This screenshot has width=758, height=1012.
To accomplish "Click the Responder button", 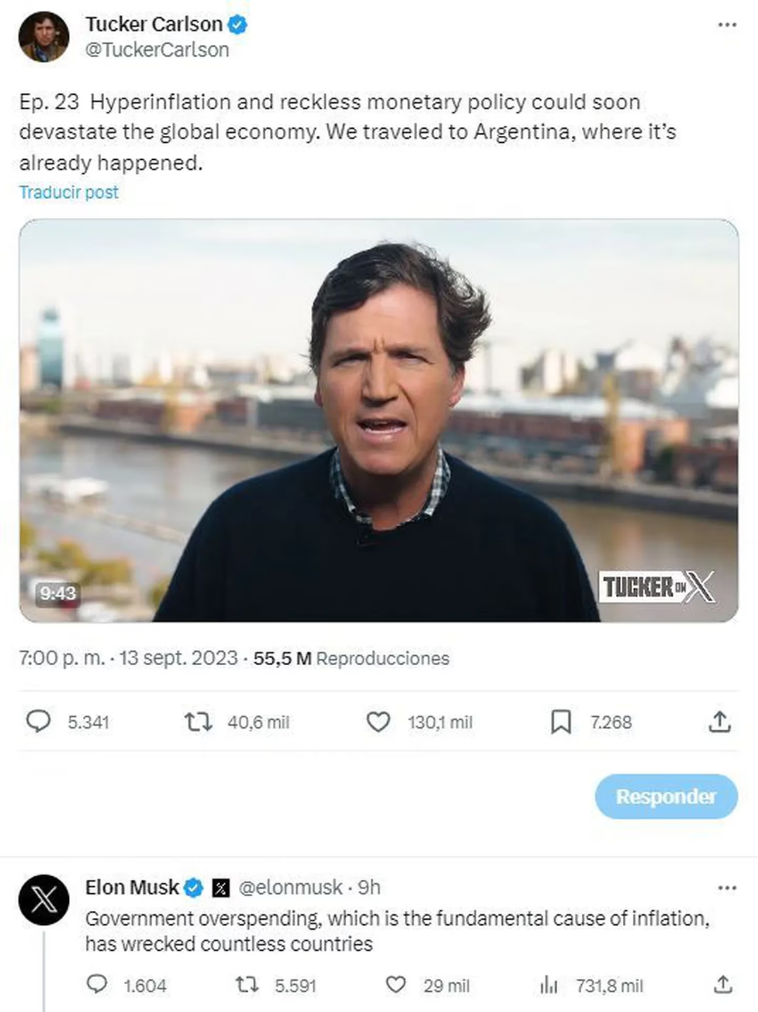I will click(666, 796).
